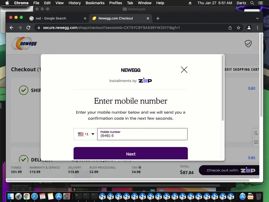
Task: Open the +1 country code dropdown
Action: (x=85, y=134)
